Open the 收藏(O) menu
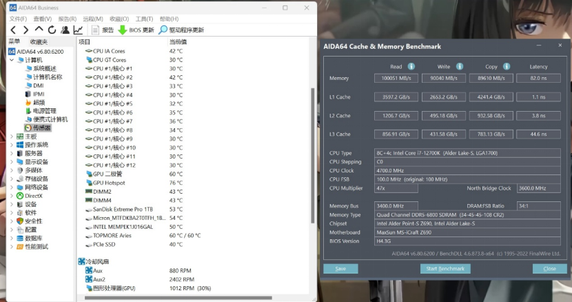This screenshot has width=572, height=302. pyautogui.click(x=119, y=19)
